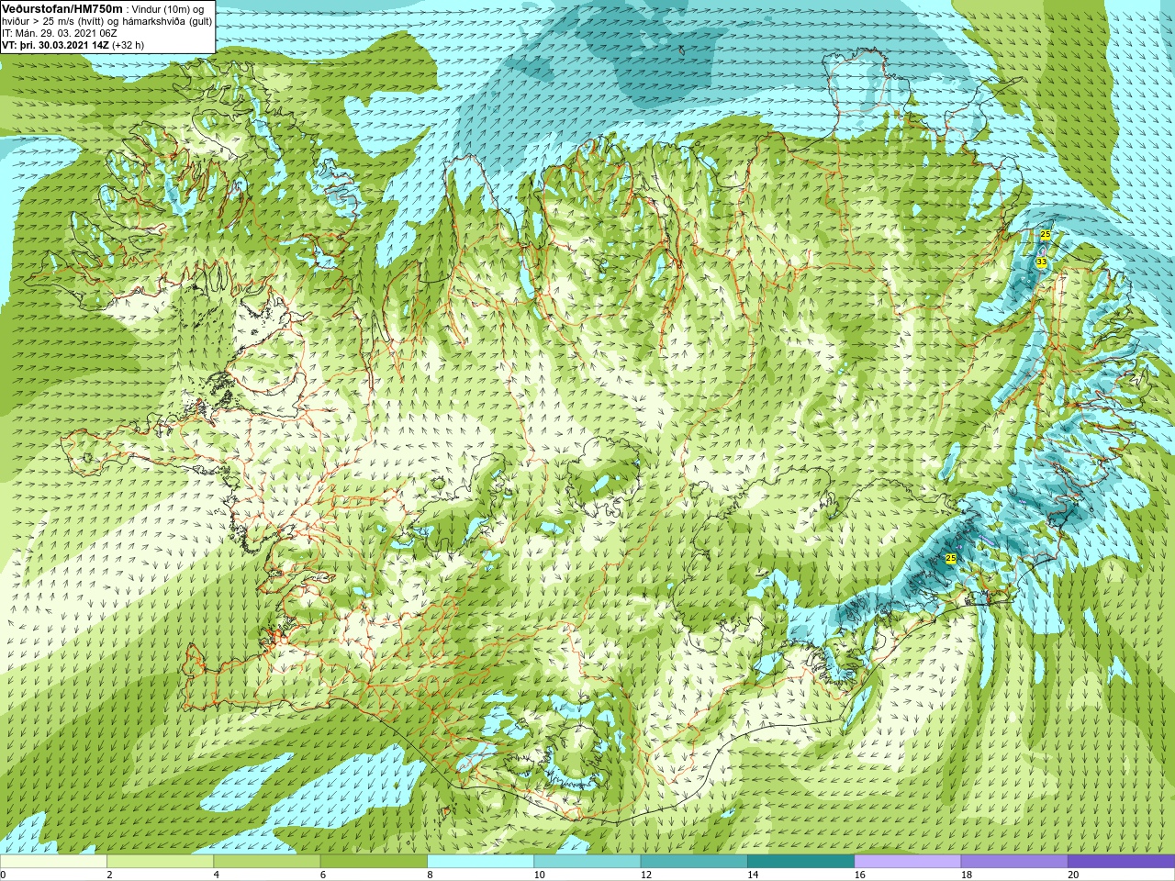Viewport: 1175px width, 881px height.
Task: Click the 12–14 m/s teal legend swatch
Action: [x=693, y=862]
